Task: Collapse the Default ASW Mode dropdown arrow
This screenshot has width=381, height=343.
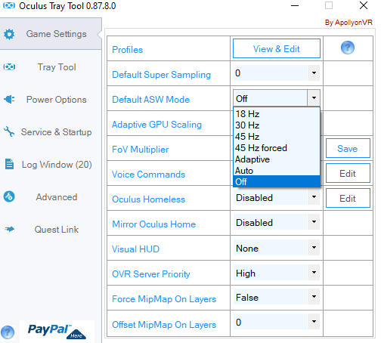Action: click(x=314, y=97)
